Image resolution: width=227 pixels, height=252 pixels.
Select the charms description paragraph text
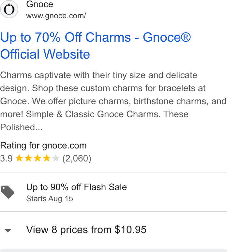pos(113,101)
